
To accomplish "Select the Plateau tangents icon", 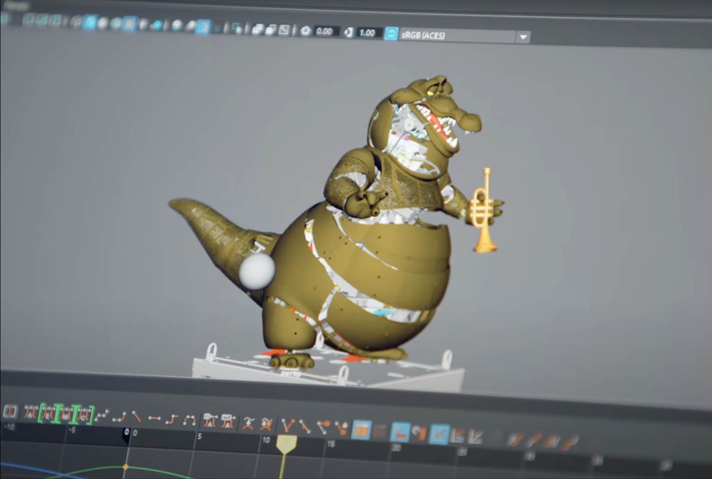I will click(x=190, y=420).
